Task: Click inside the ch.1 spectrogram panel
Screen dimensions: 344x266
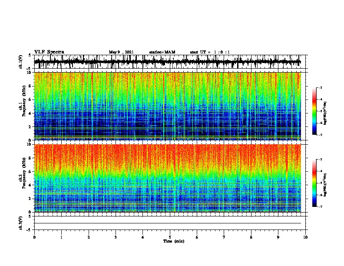Action: click(x=168, y=106)
